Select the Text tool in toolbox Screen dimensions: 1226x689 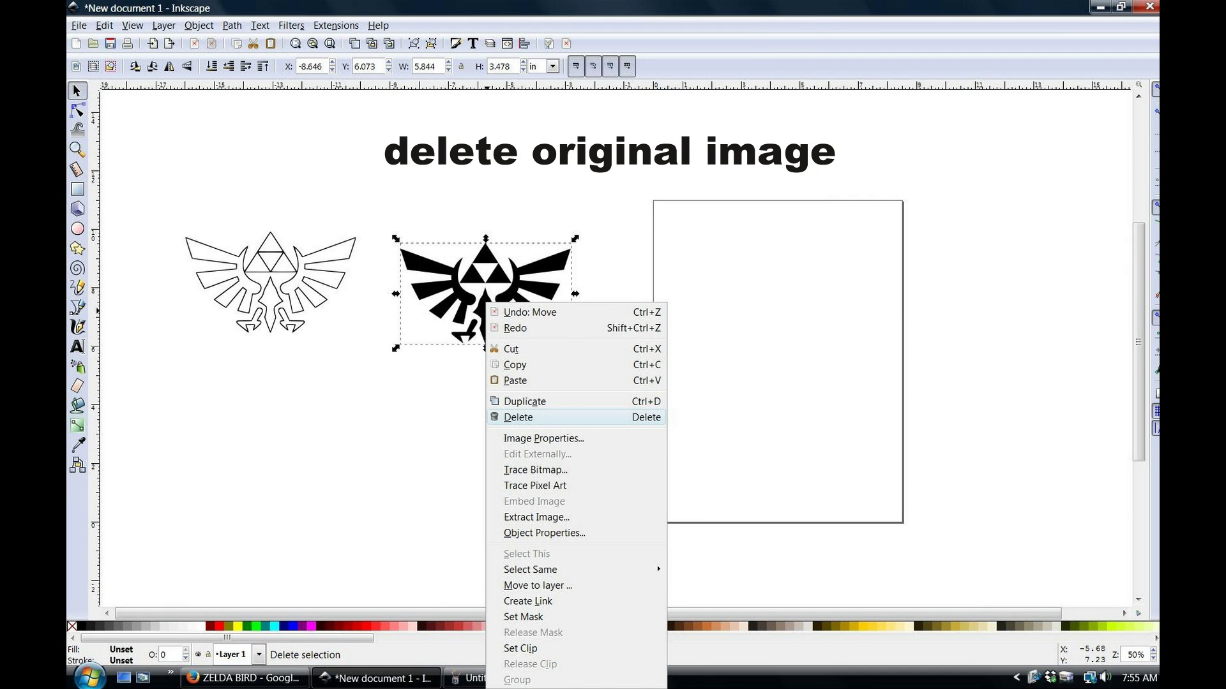click(77, 346)
